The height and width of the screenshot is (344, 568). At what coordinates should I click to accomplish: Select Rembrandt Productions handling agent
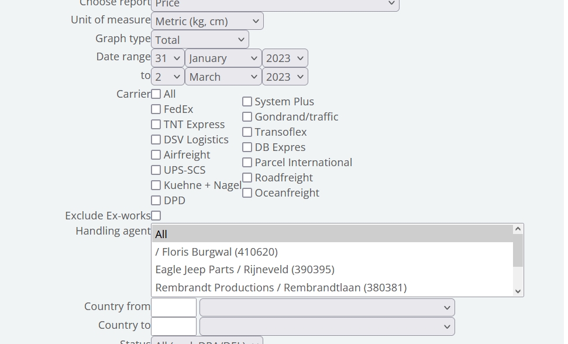[x=281, y=288]
